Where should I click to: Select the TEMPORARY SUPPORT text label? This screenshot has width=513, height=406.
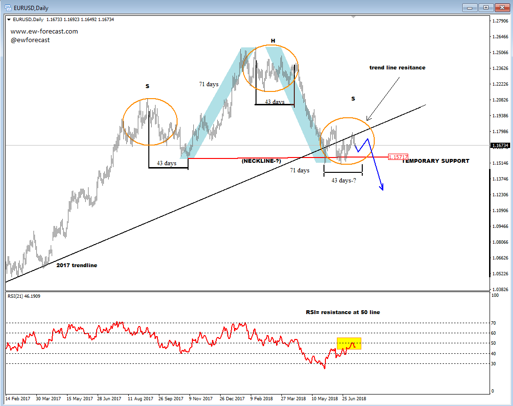pyautogui.click(x=435, y=161)
